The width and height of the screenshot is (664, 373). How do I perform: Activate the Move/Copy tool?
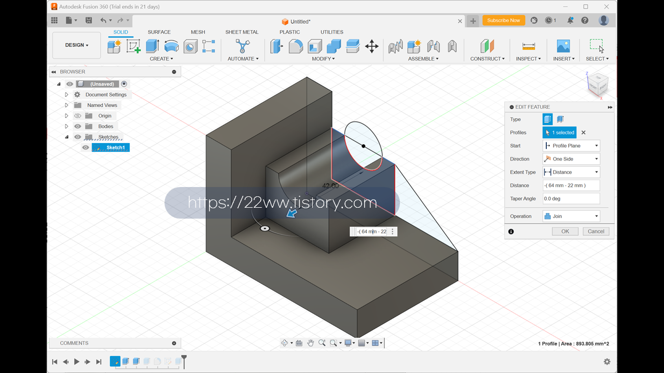(x=372, y=46)
